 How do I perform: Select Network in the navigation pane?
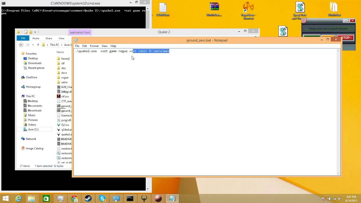(31, 139)
